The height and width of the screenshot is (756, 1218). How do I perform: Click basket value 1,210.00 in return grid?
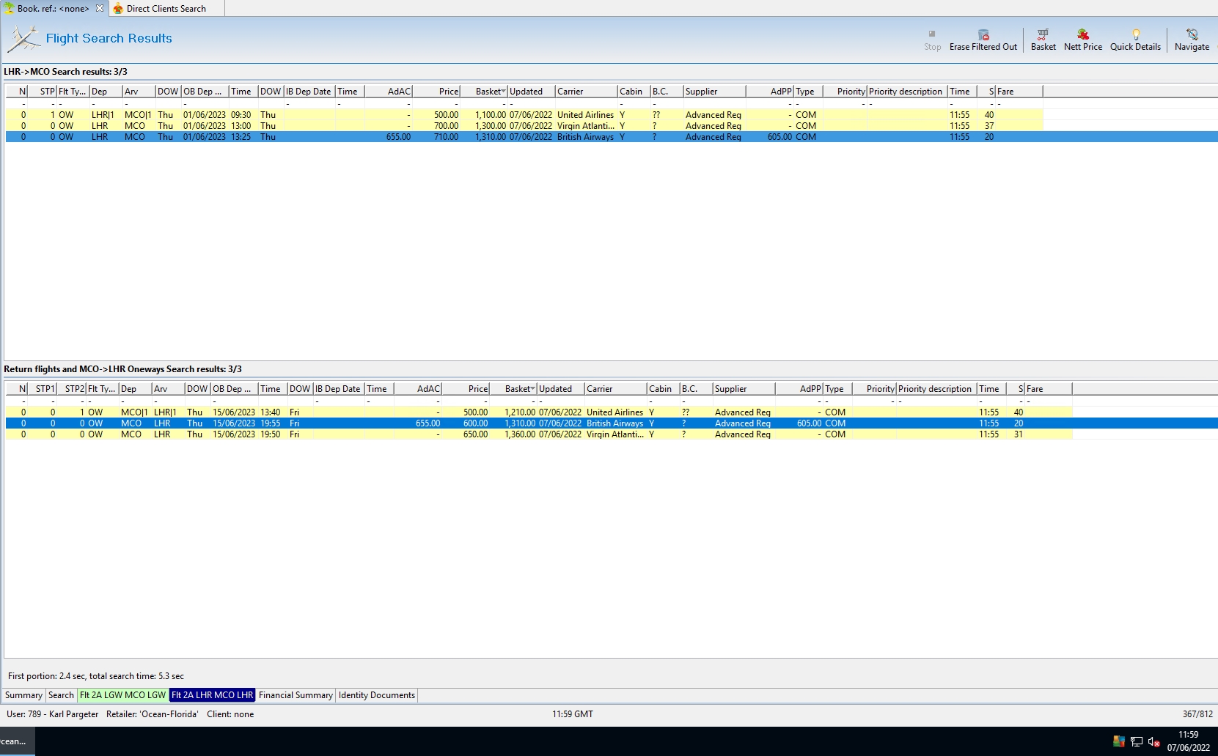click(520, 412)
